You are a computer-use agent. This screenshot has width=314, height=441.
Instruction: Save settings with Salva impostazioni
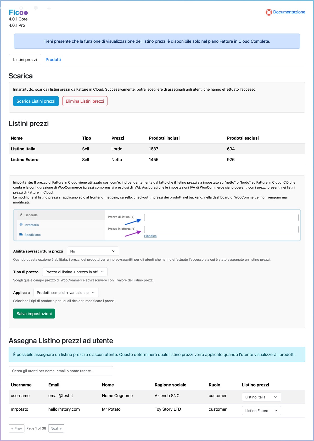[x=34, y=314]
